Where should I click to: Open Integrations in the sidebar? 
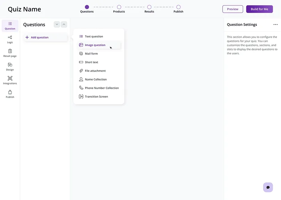pos(10,80)
